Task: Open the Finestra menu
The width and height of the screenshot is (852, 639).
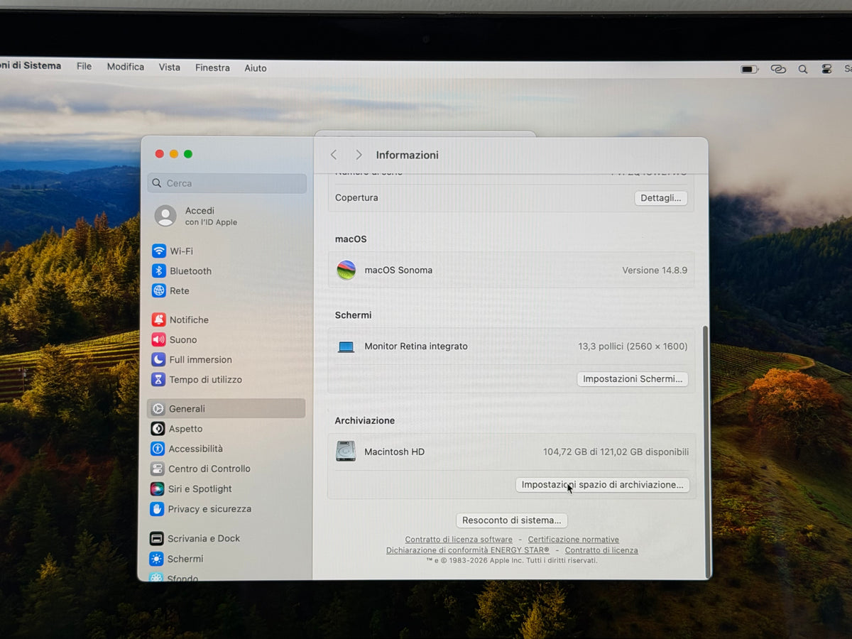Action: tap(212, 68)
